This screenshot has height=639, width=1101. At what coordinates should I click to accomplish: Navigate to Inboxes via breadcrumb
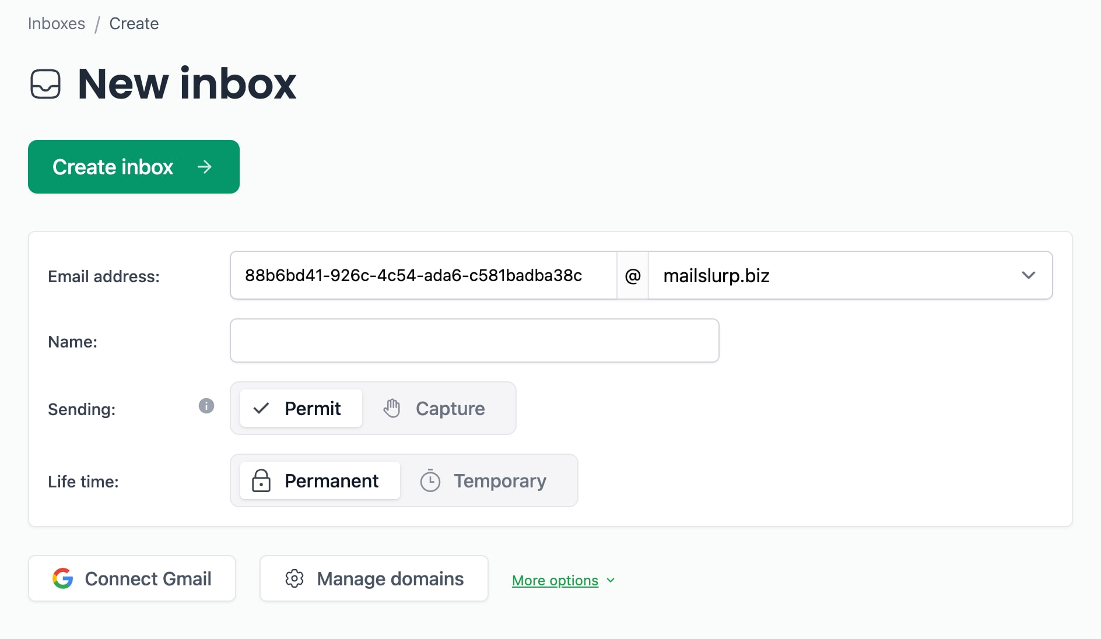[x=56, y=23]
